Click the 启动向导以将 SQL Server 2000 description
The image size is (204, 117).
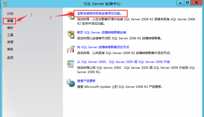tap(136, 70)
